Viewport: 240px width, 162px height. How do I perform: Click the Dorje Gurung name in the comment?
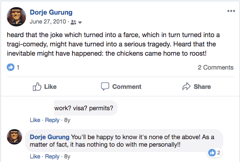[x=50, y=137]
